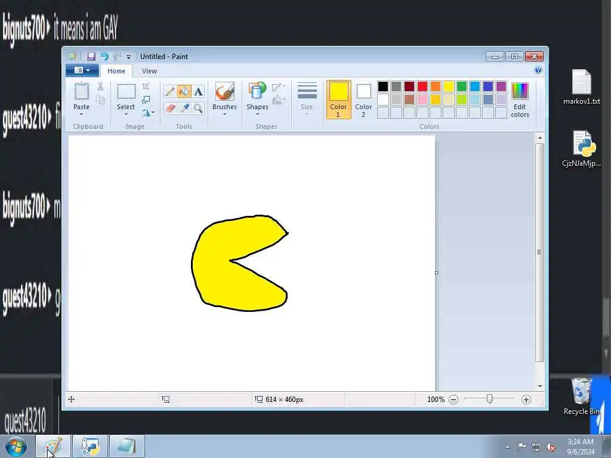Switch to the View ribbon tab

click(x=149, y=71)
